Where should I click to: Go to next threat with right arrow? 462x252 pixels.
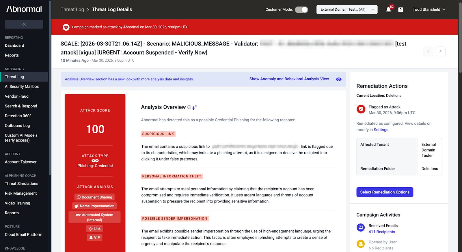click(x=440, y=51)
